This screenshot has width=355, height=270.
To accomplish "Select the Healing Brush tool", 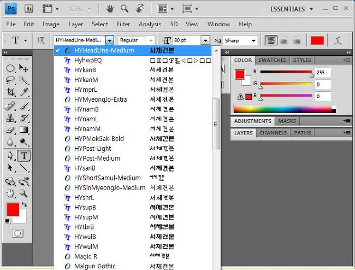I will (10, 106).
